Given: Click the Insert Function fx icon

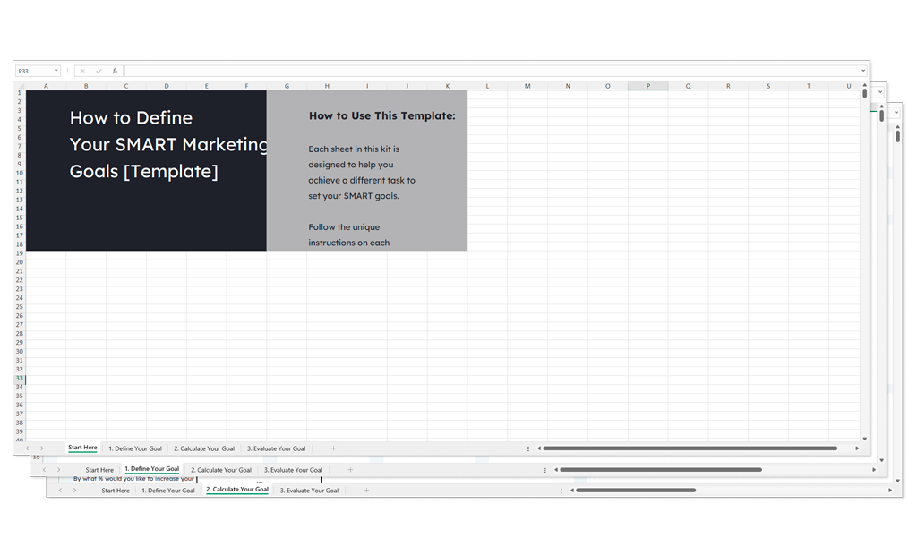Looking at the screenshot, I should [115, 71].
